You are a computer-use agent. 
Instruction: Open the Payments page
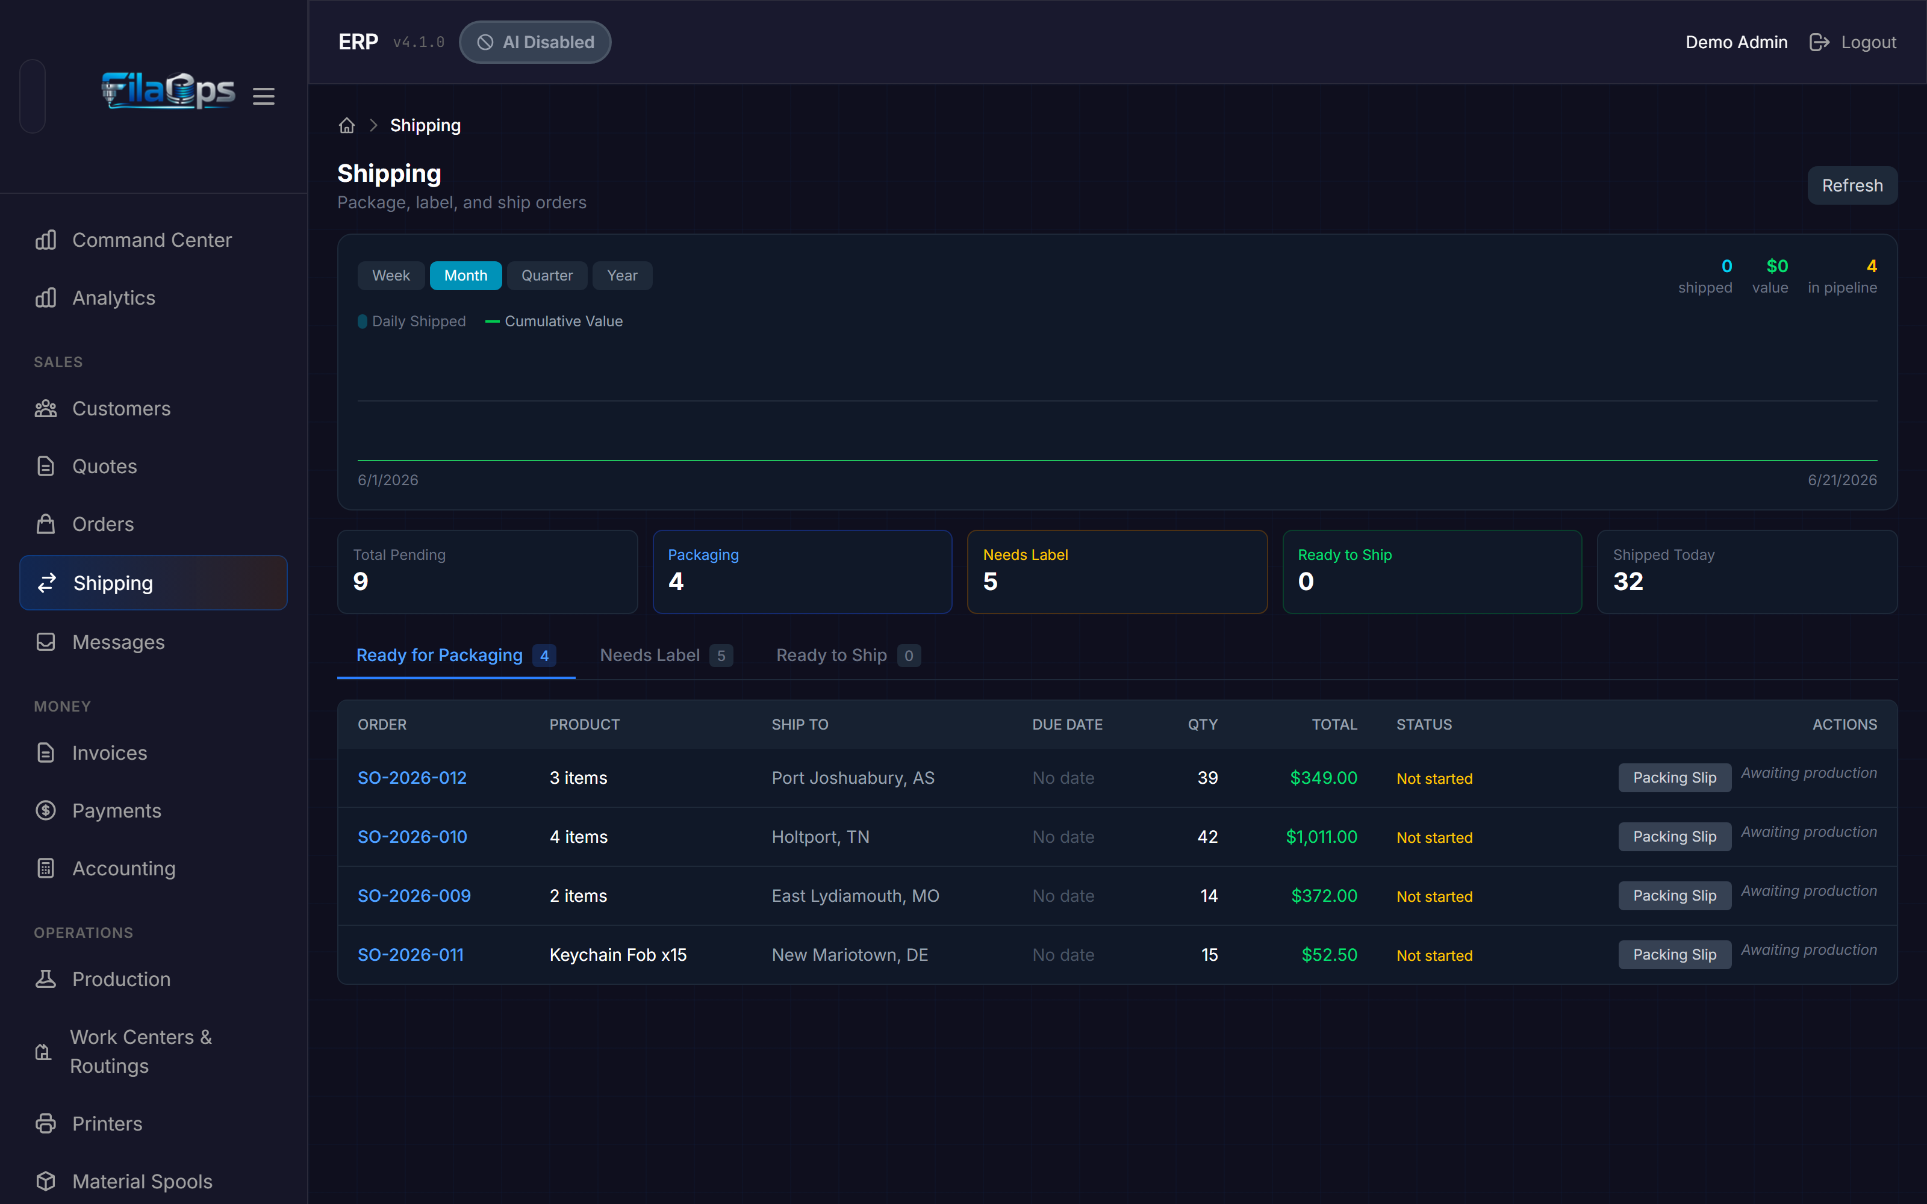pos(153,811)
